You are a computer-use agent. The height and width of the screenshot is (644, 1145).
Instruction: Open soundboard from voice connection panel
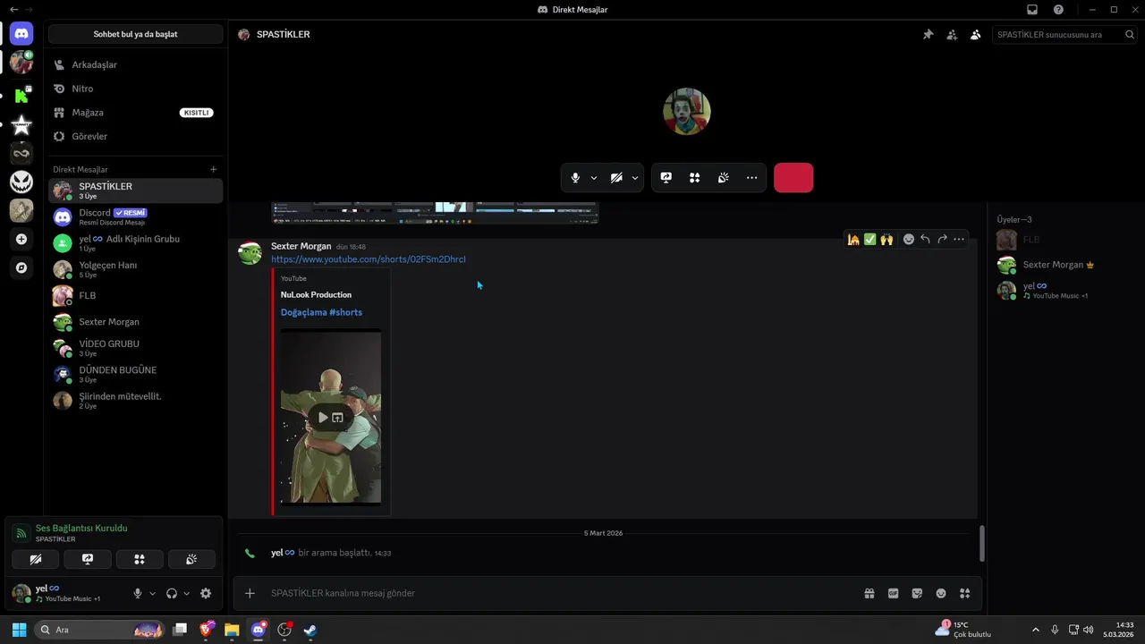pyautogui.click(x=191, y=559)
